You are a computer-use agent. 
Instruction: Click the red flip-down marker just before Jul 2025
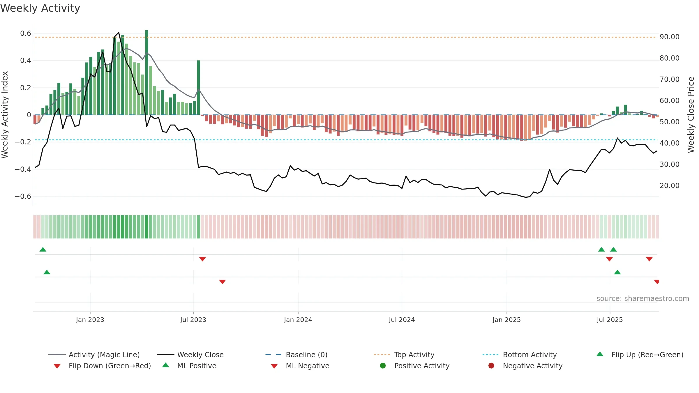pos(609,259)
